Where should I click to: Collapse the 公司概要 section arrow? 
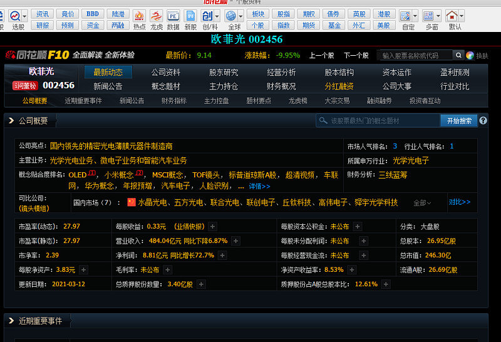pyautogui.click(x=11, y=120)
